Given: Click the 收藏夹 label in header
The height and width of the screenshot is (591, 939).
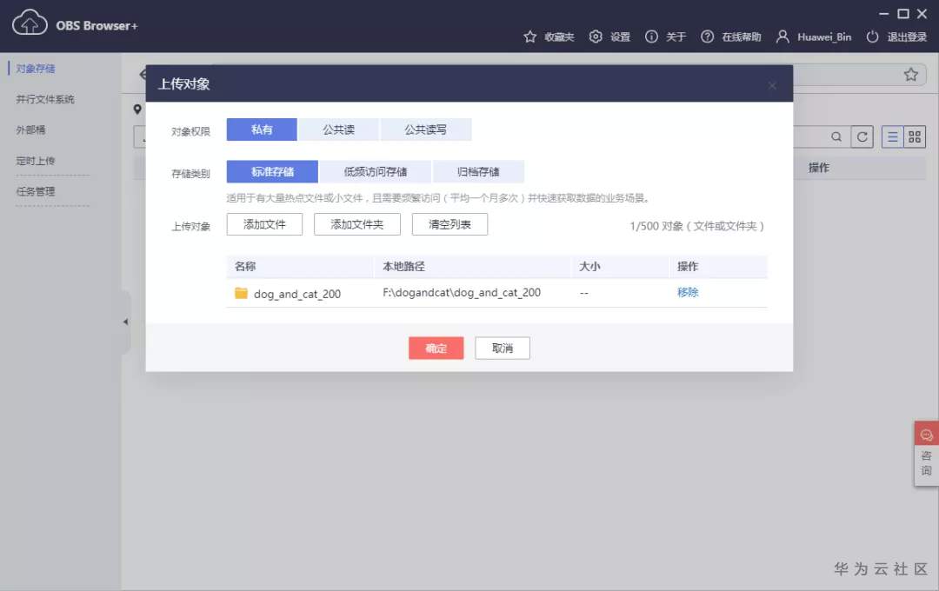Looking at the screenshot, I should coord(559,37).
